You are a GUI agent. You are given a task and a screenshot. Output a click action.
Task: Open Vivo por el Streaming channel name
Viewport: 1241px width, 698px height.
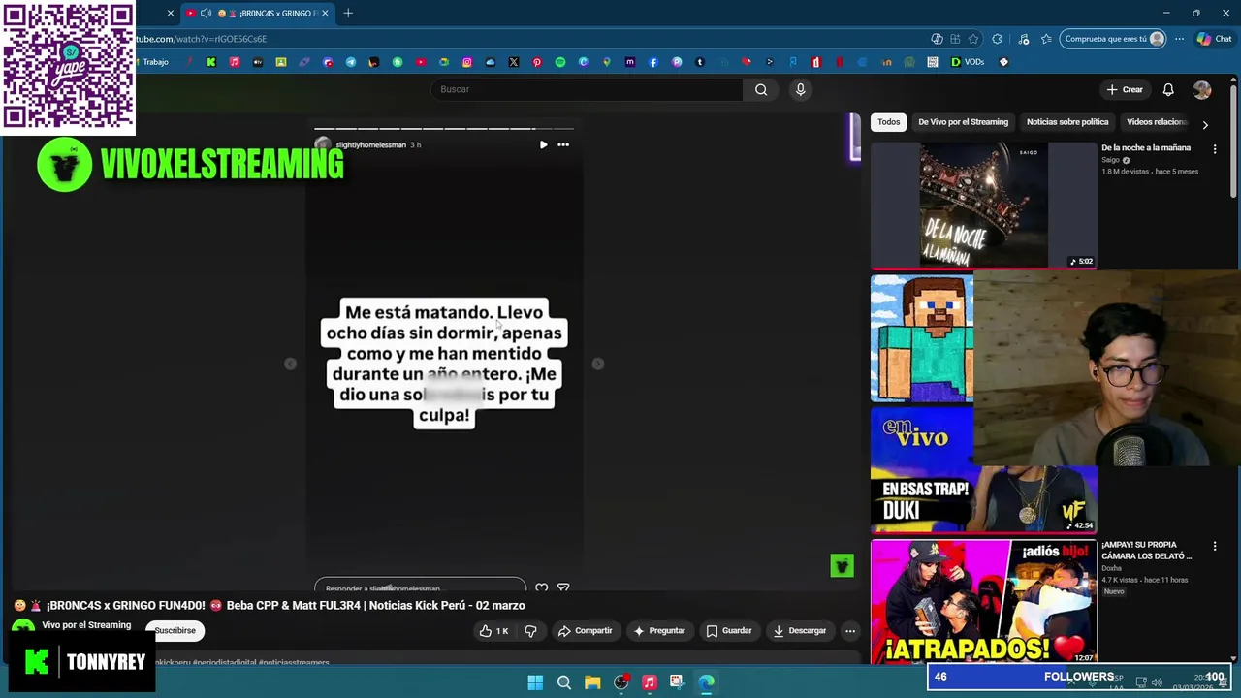coord(86,625)
